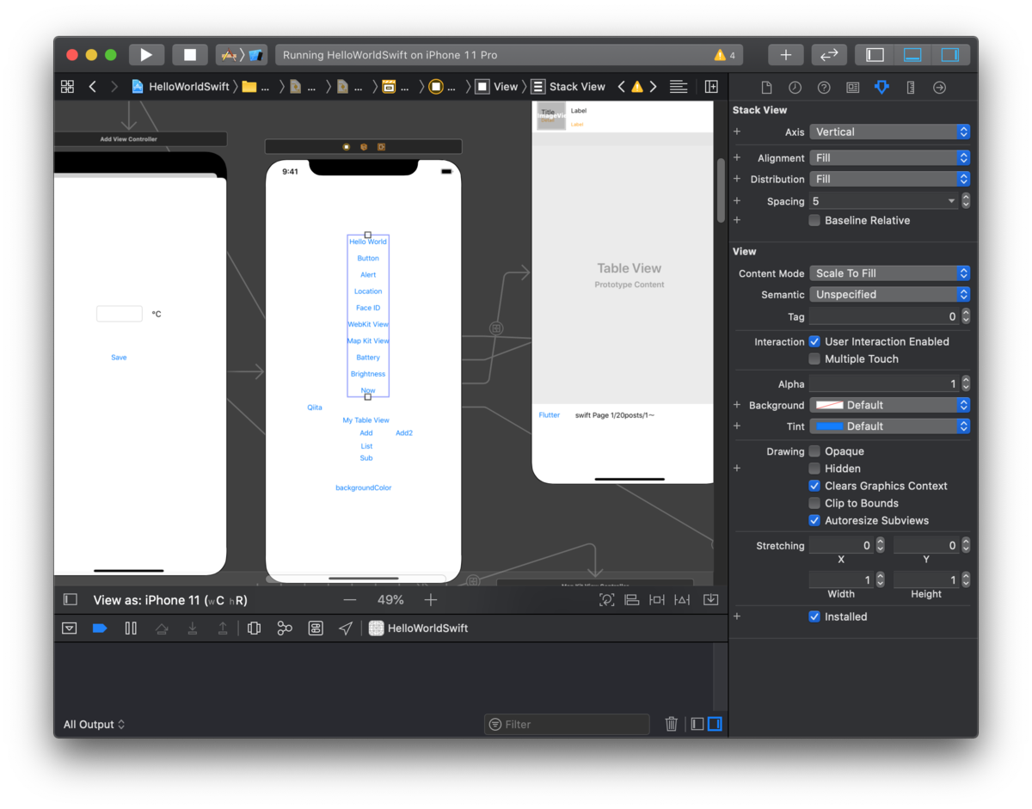Click the Align tool in the canvas bar
The width and height of the screenshot is (1032, 809).
(632, 599)
